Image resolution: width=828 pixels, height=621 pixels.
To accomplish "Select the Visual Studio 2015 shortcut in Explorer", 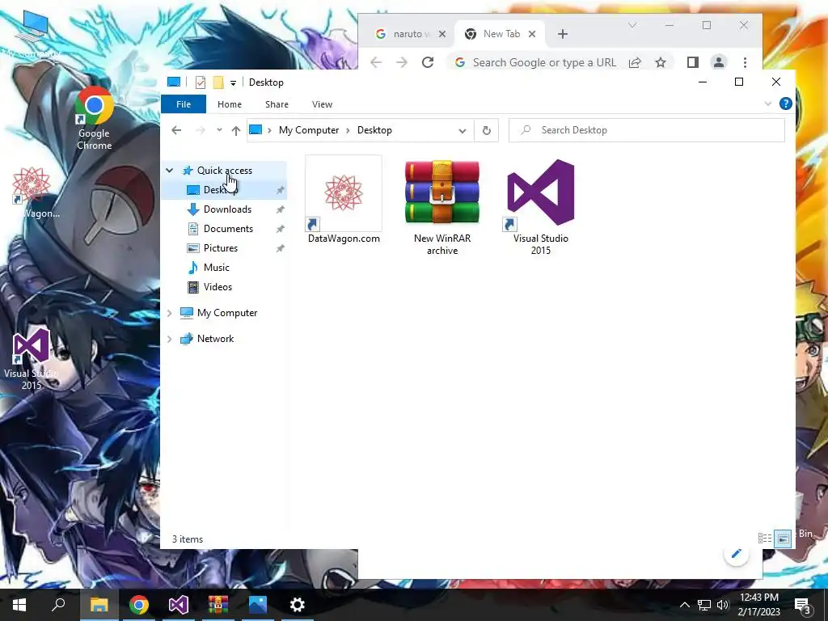I will [540, 207].
